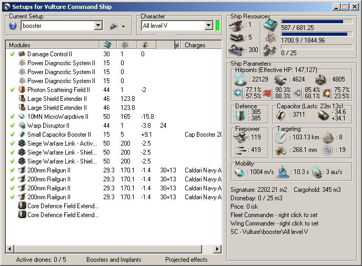Click the capacitor icon showing 3711
This screenshot has width=362, height=266.
(281, 115)
